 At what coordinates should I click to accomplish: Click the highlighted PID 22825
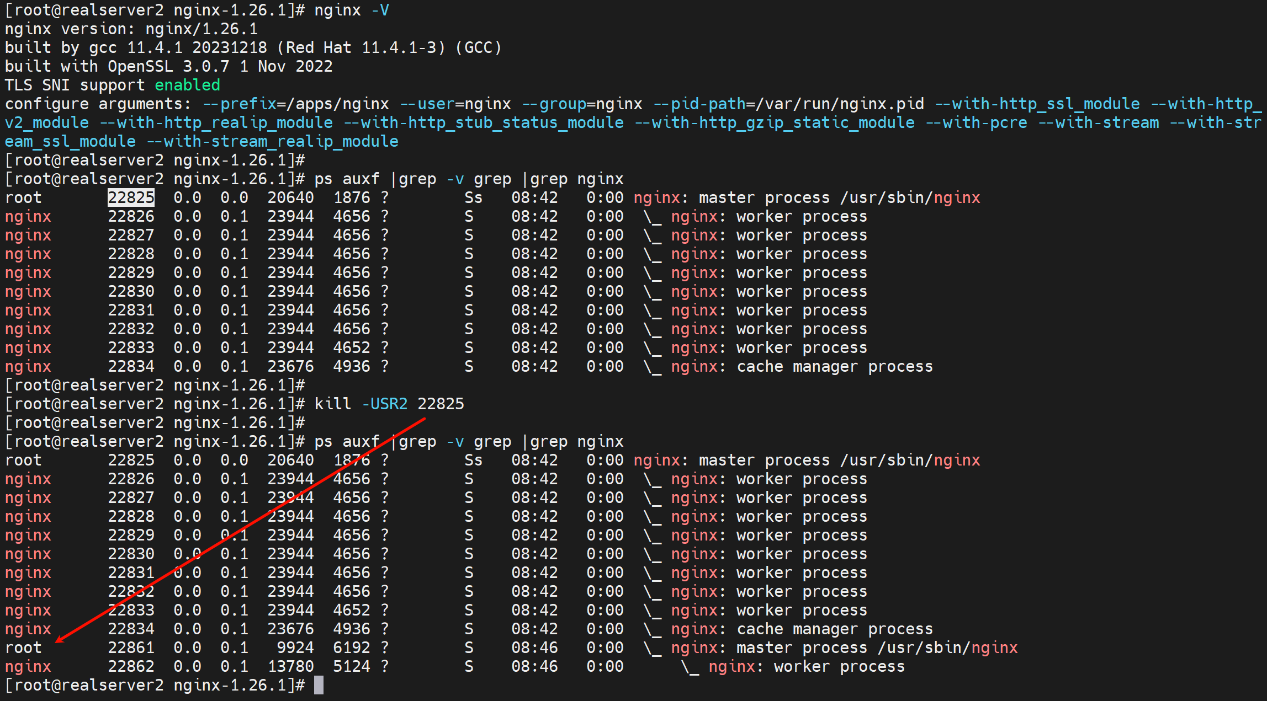(x=131, y=197)
